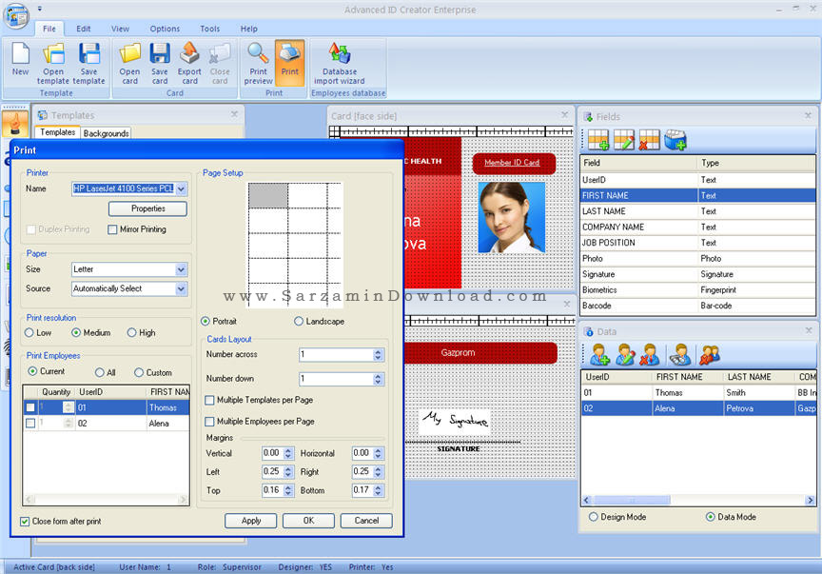The width and height of the screenshot is (822, 574).
Task: Enable Multiple Templates per Page
Action: coord(209,400)
